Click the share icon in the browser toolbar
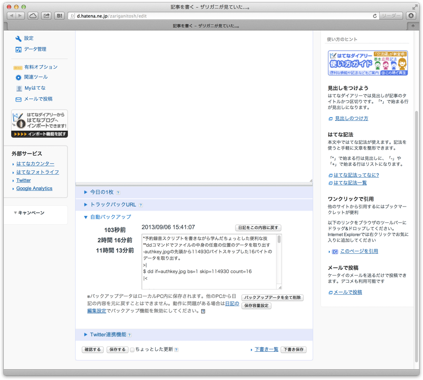The width and height of the screenshot is (423, 380). tap(46, 16)
